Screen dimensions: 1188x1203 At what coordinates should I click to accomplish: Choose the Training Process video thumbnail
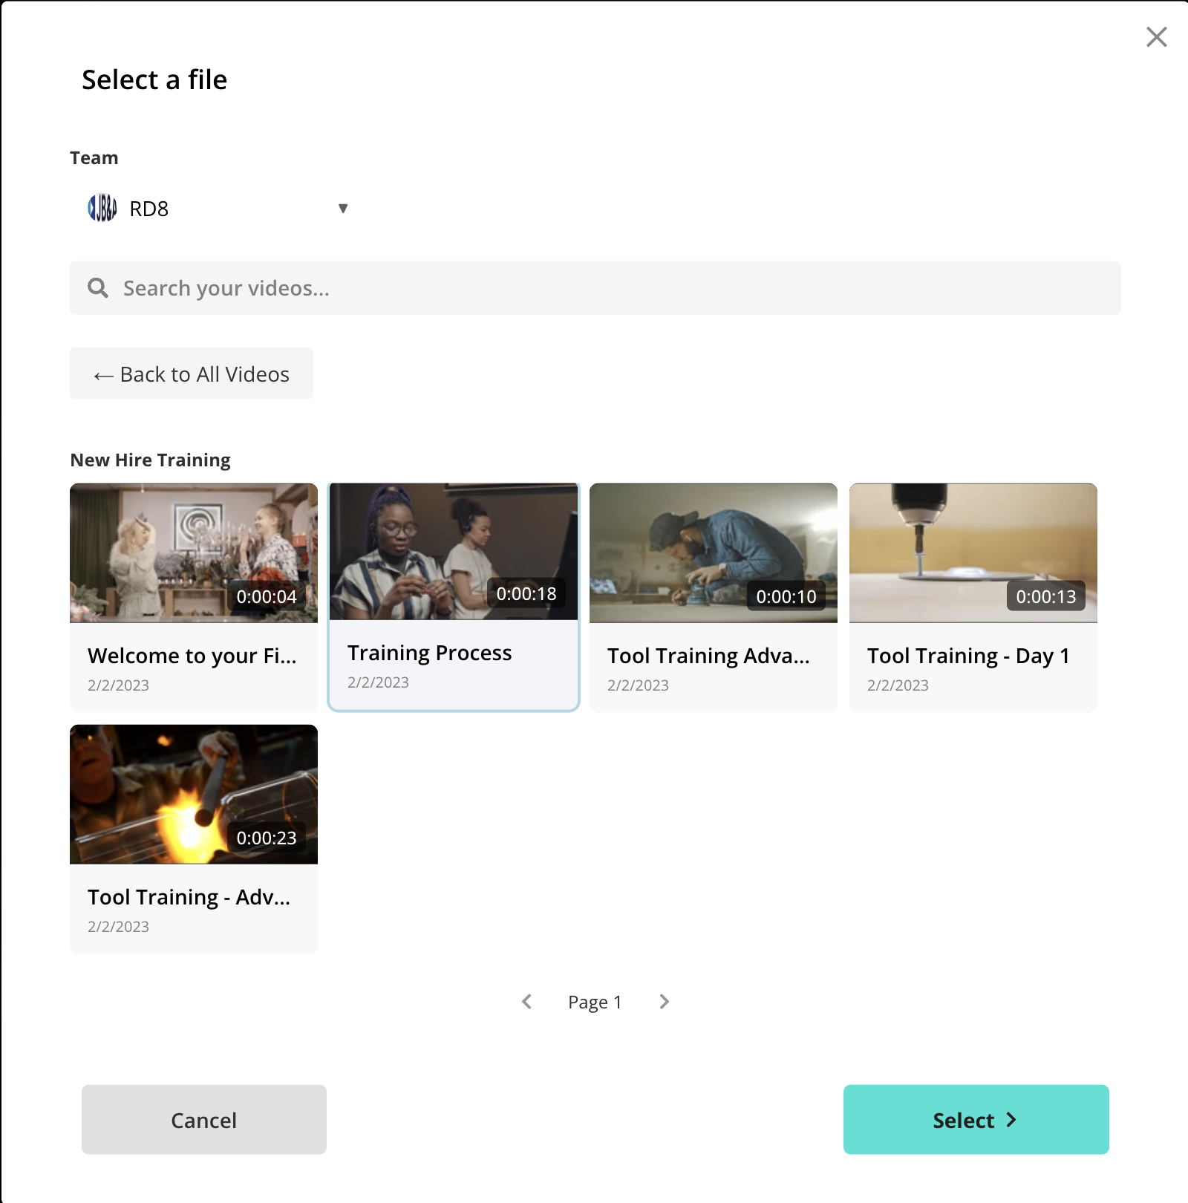coord(454,551)
